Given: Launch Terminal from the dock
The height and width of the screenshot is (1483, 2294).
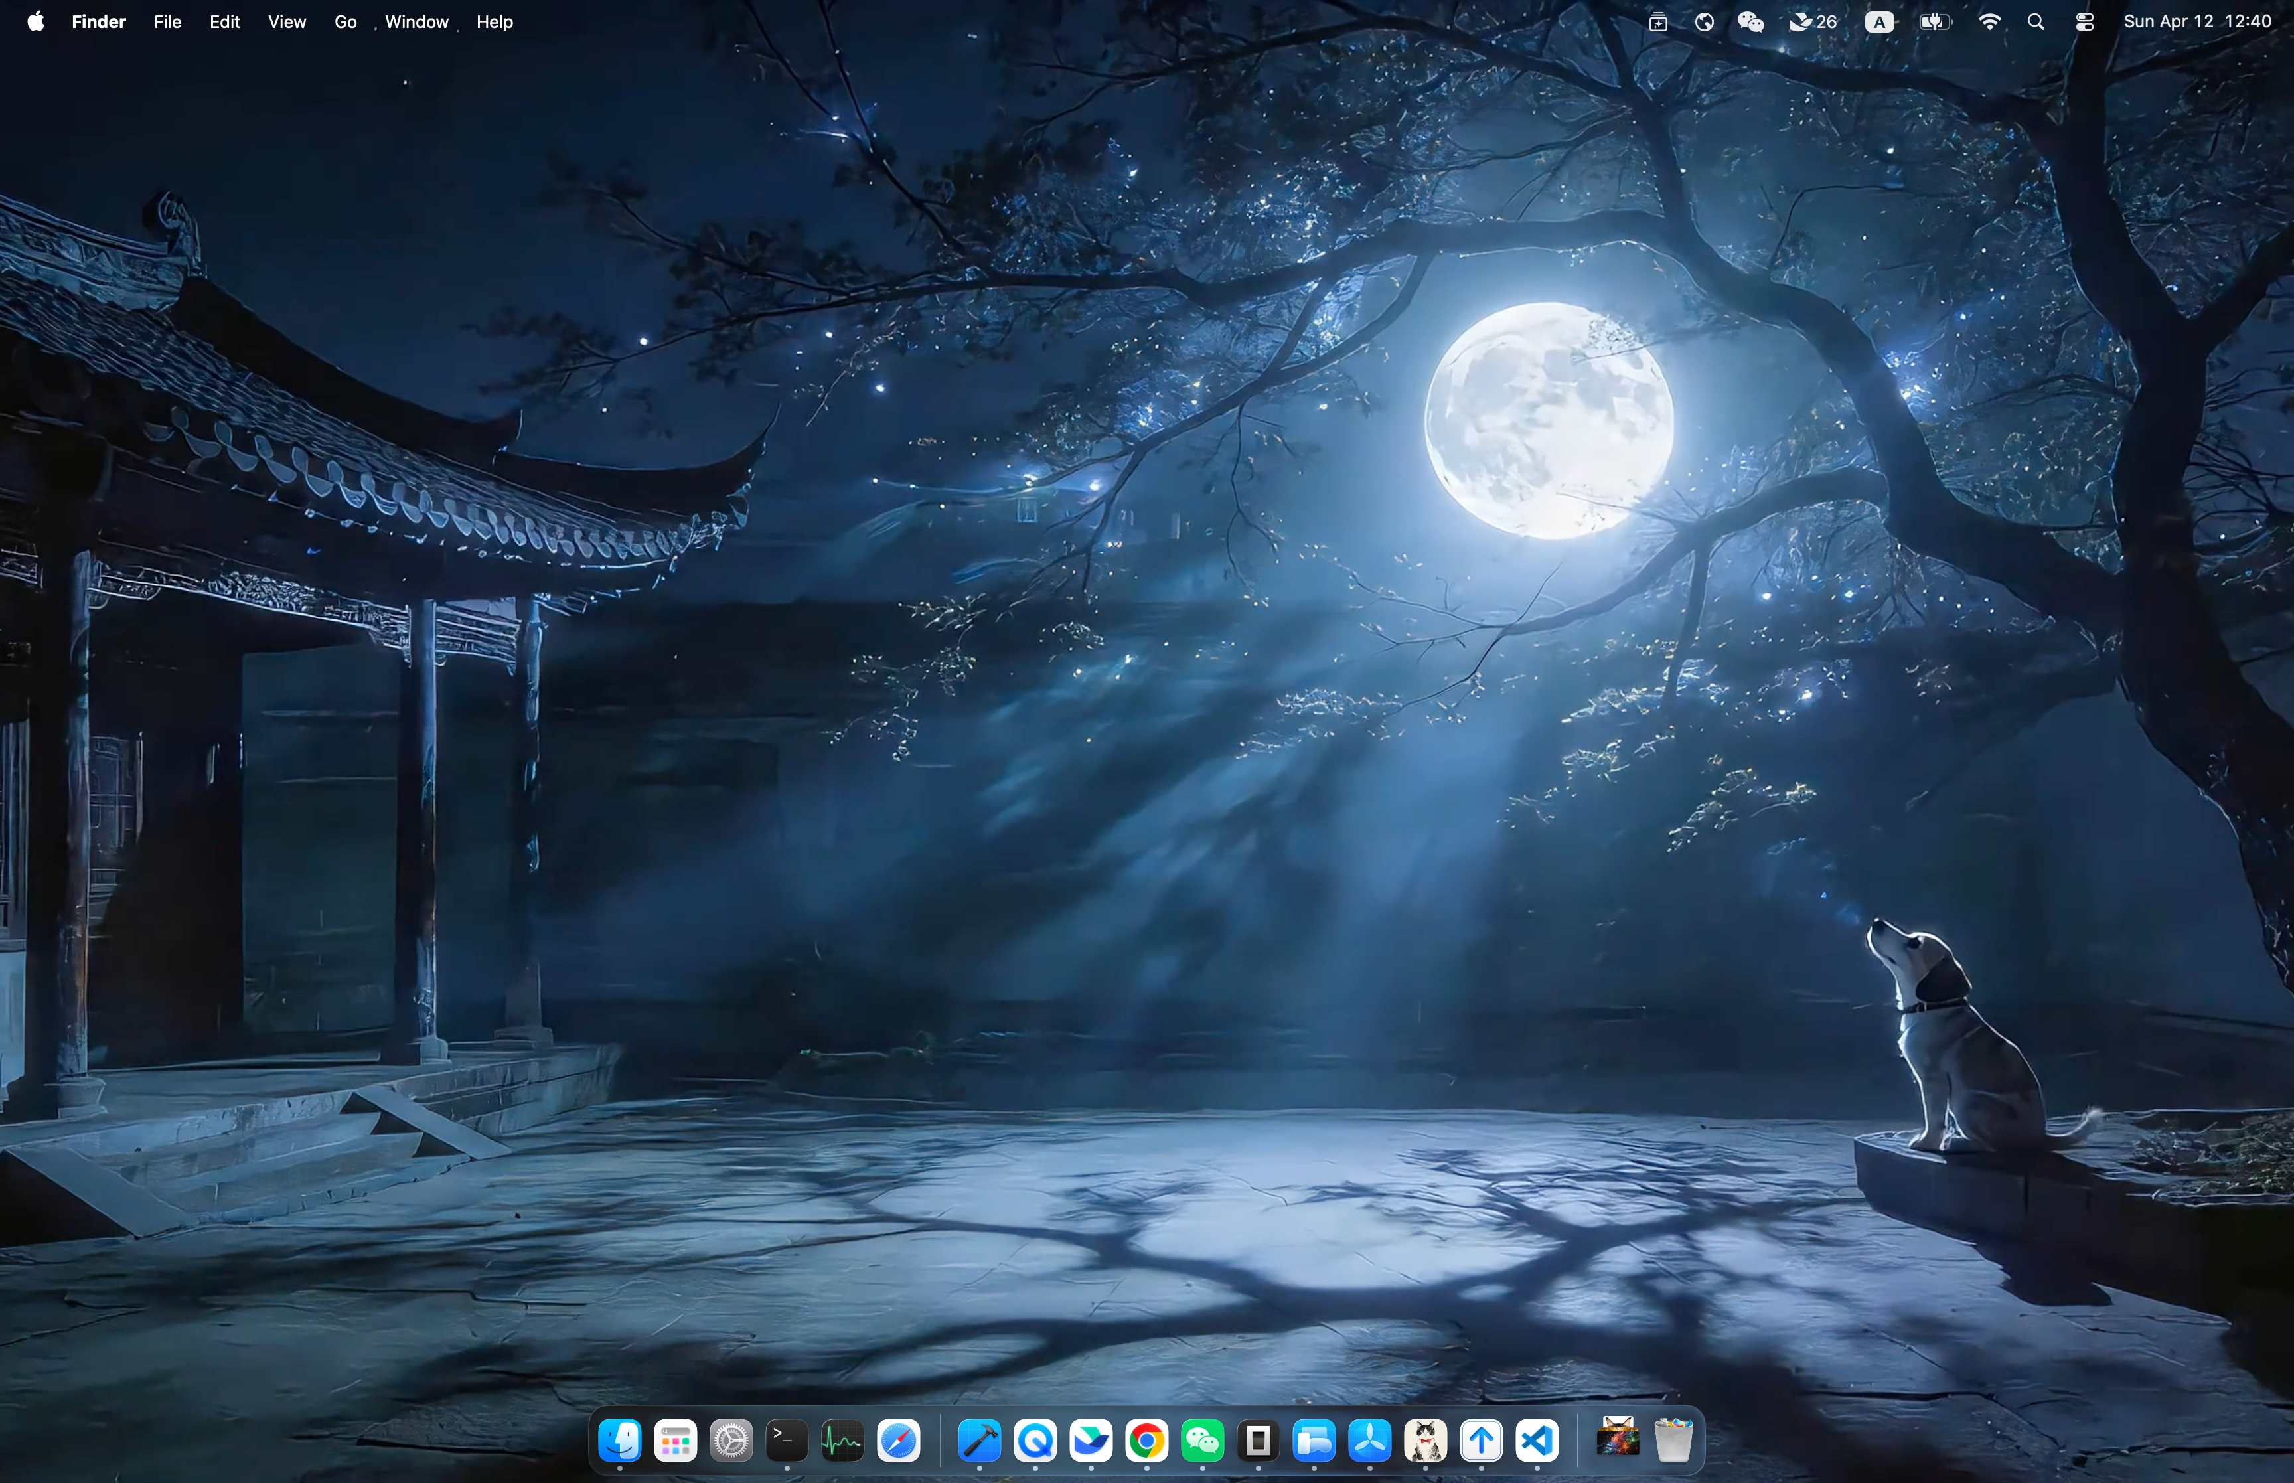Looking at the screenshot, I should [787, 1441].
